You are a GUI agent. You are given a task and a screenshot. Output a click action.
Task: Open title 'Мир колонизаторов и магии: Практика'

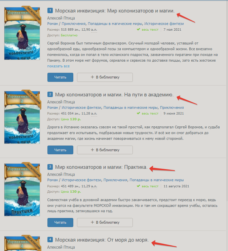[x=101, y=167]
